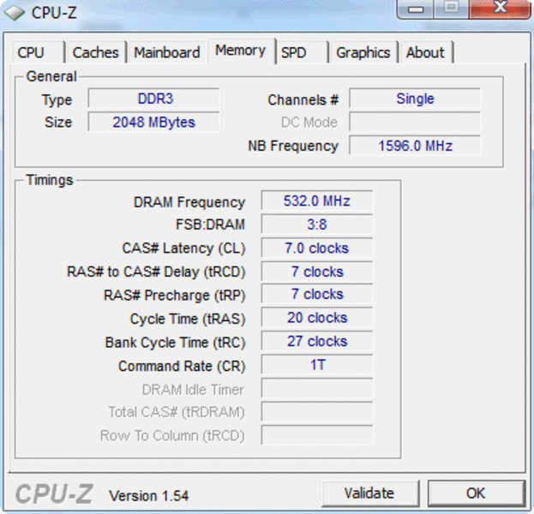The height and width of the screenshot is (514, 534).
Task: Click the CPU-Z window title text
Action: pyautogui.click(x=54, y=13)
